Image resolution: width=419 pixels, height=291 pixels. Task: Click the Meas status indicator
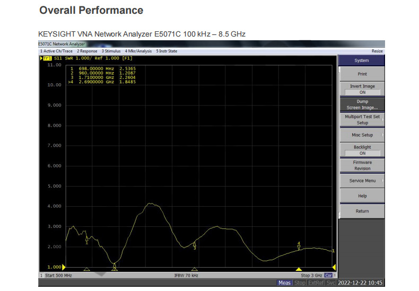(284, 283)
